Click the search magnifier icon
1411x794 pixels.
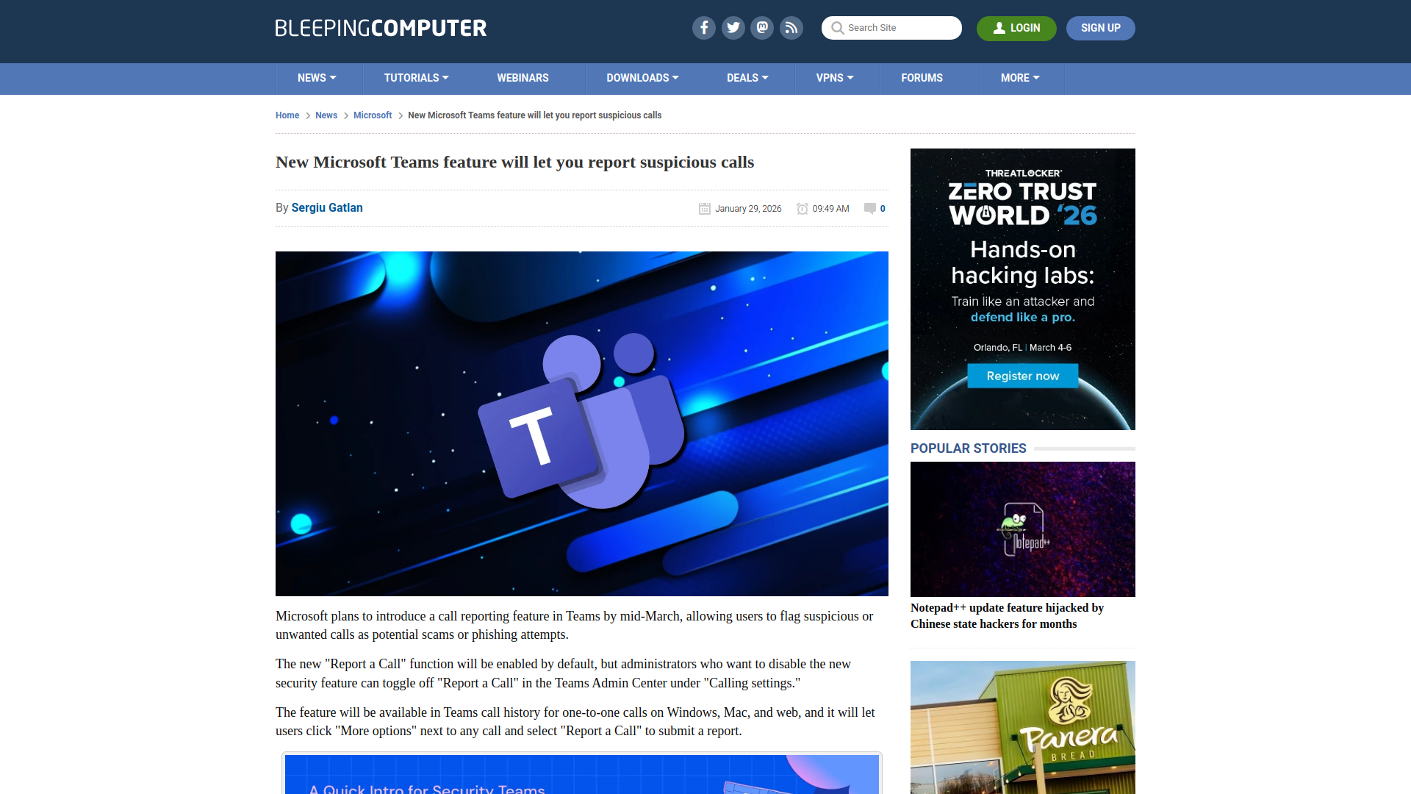pos(837,28)
